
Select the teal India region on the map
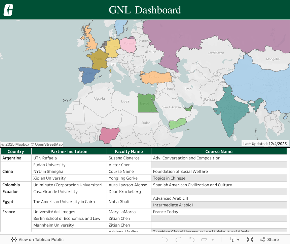coord(230,111)
